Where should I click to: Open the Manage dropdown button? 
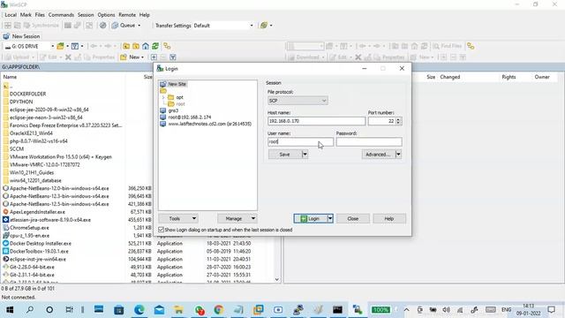(237, 218)
